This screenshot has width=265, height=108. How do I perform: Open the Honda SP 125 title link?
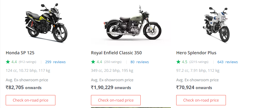click(x=20, y=53)
